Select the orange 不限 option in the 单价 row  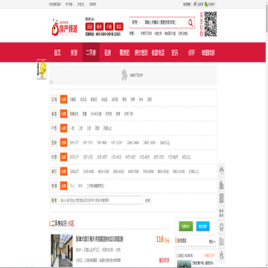64,171
